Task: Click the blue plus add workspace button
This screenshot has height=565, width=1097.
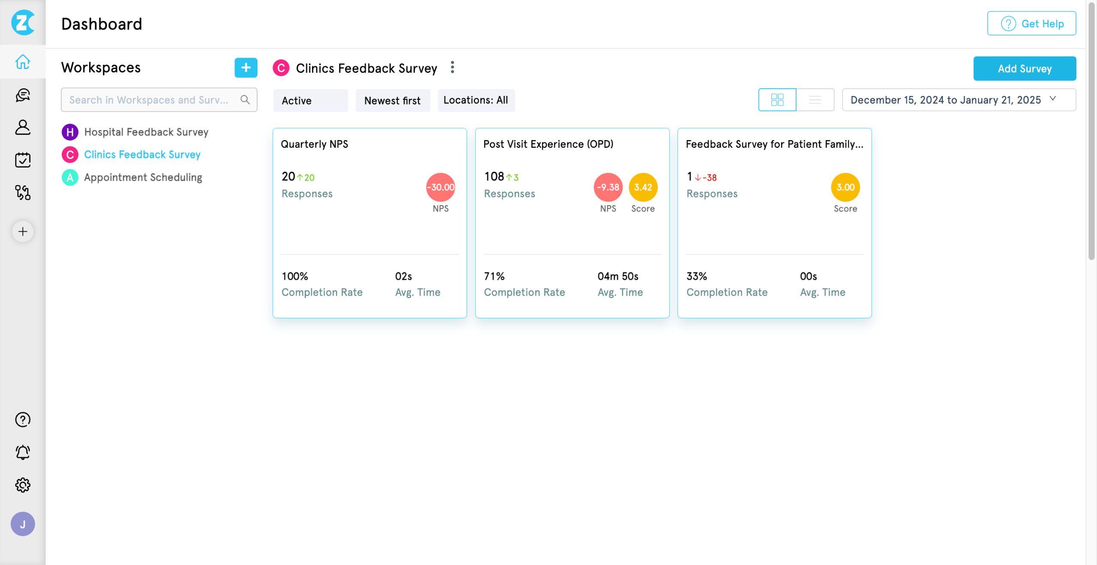Action: 246,68
